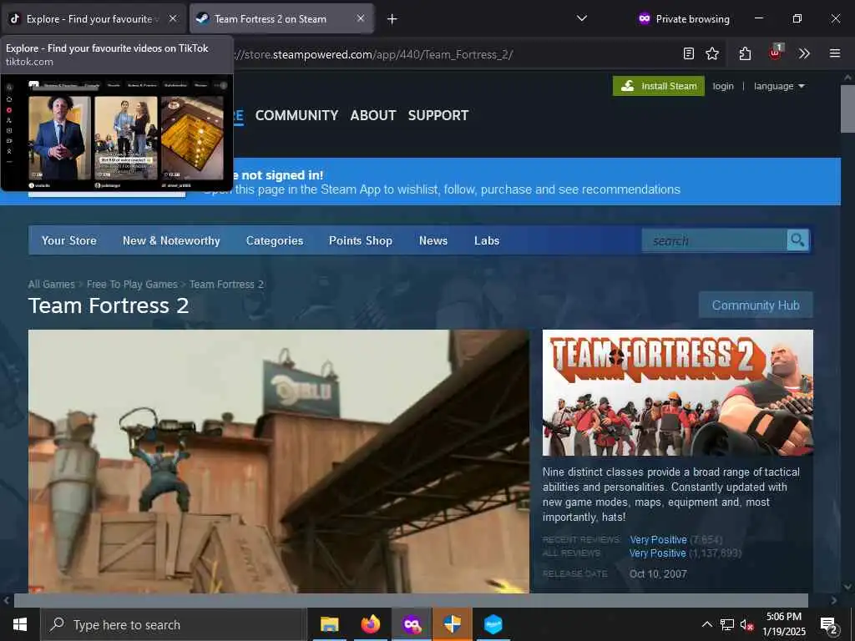Click the taskbar search box
Image resolution: width=855 pixels, height=641 pixels.
[174, 624]
